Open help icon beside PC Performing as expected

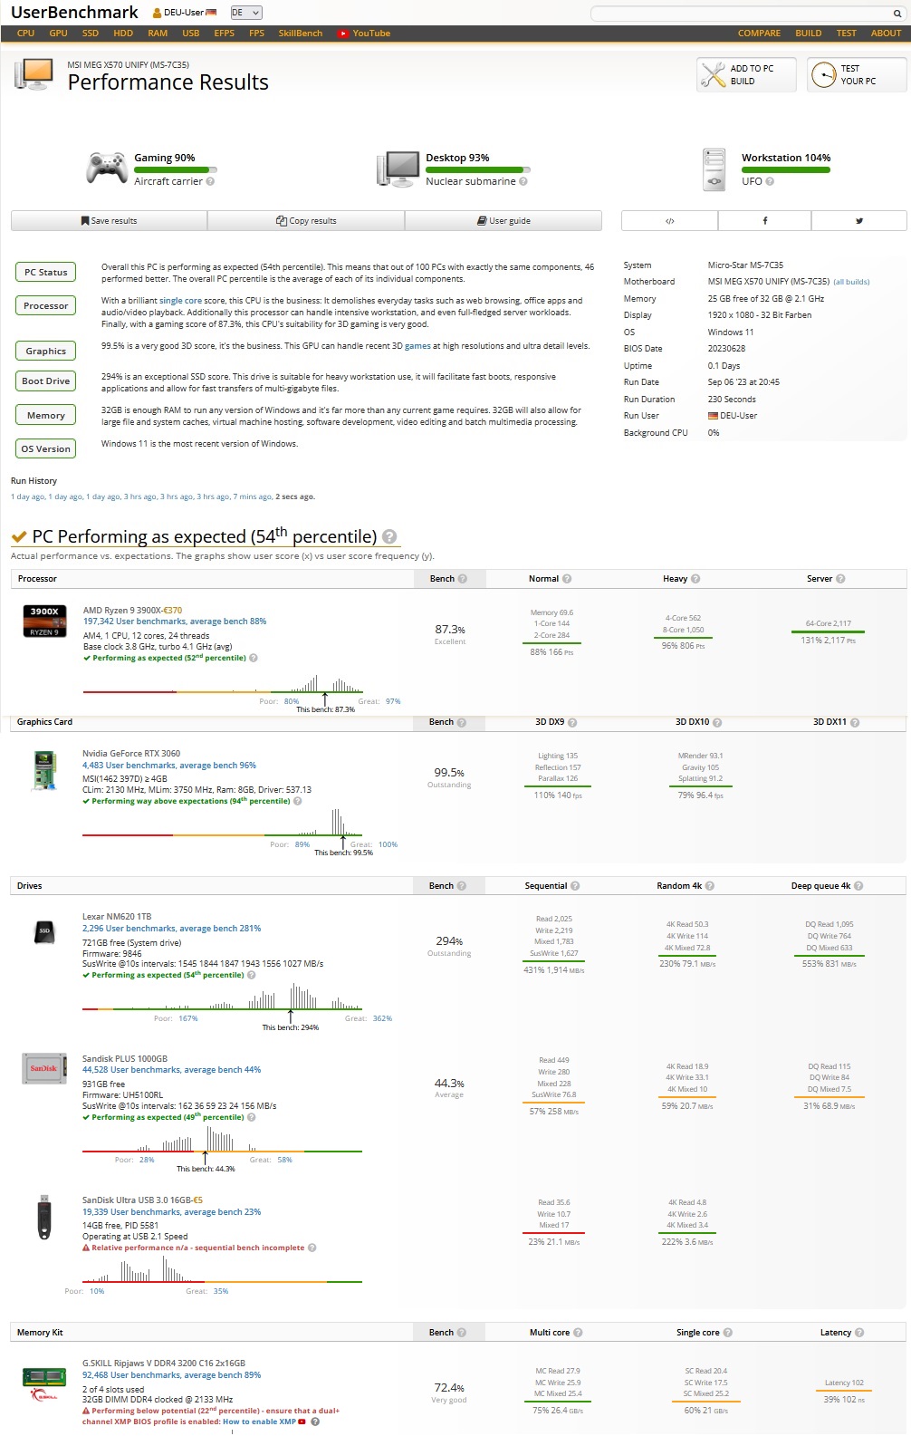click(389, 536)
